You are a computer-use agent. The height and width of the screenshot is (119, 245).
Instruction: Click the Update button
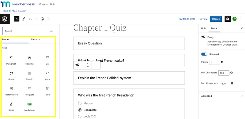[216, 19]
